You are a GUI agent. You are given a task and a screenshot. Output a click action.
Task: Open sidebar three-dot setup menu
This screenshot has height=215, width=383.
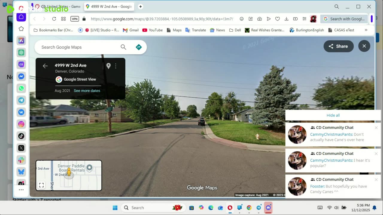(x=21, y=190)
